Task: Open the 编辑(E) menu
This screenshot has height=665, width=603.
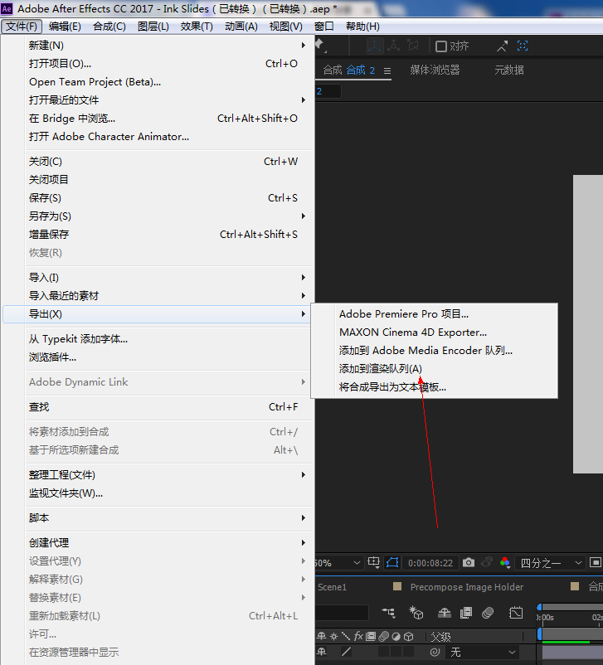Action: pyautogui.click(x=65, y=27)
